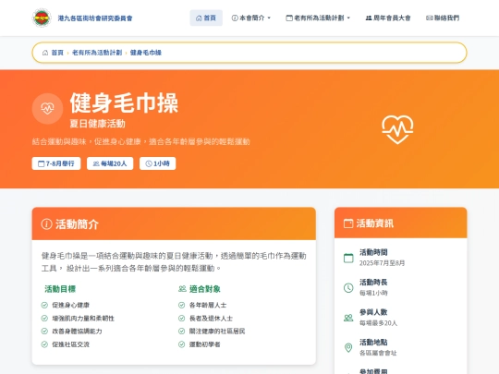Image resolution: width=499 pixels, height=374 pixels.
Task: Click the 各區屬會會址 location text
Action: pyautogui.click(x=378, y=353)
